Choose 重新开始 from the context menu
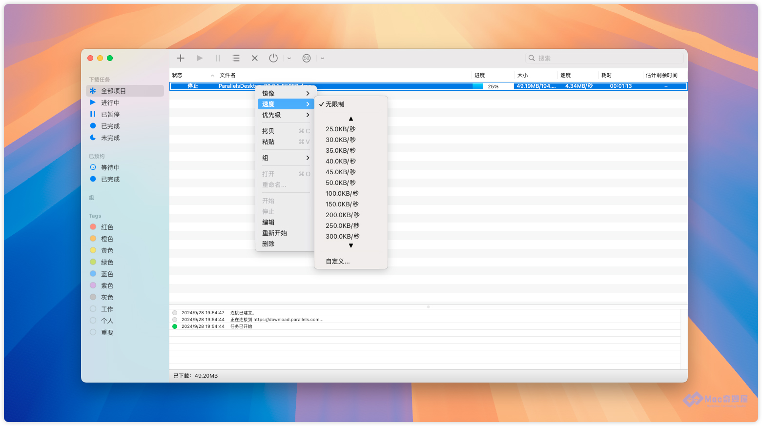The height and width of the screenshot is (426, 762). click(x=274, y=233)
